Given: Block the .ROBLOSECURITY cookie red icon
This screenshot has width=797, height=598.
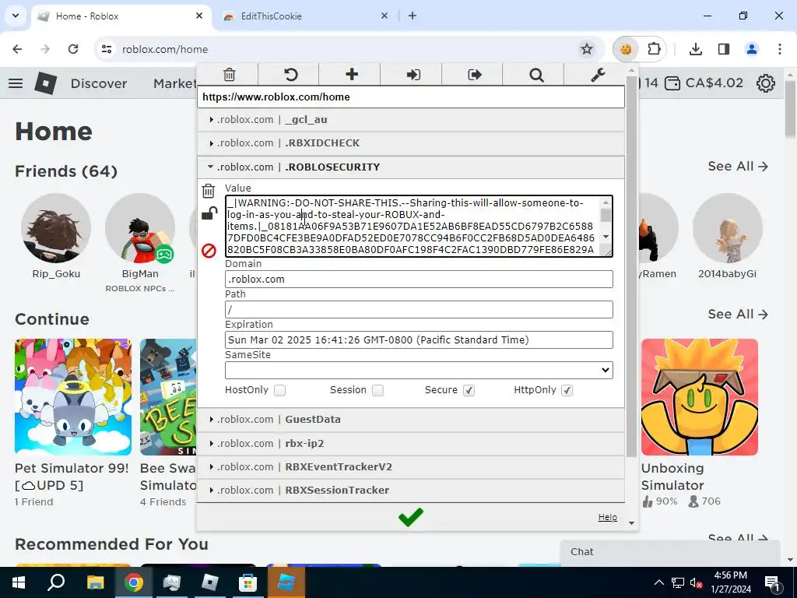Looking at the screenshot, I should [x=209, y=251].
